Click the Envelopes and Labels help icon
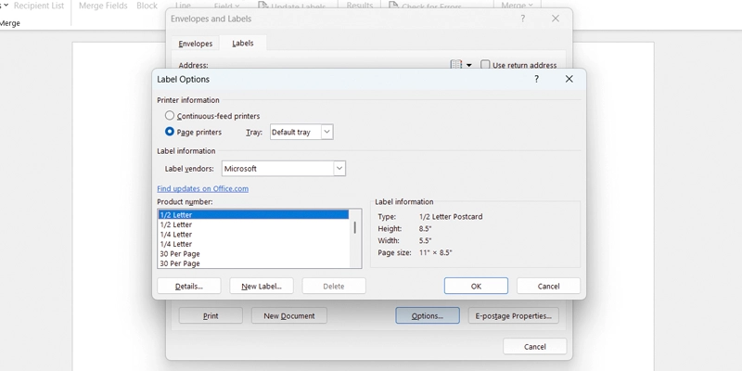Screen dimensions: 742x371 pyautogui.click(x=523, y=19)
